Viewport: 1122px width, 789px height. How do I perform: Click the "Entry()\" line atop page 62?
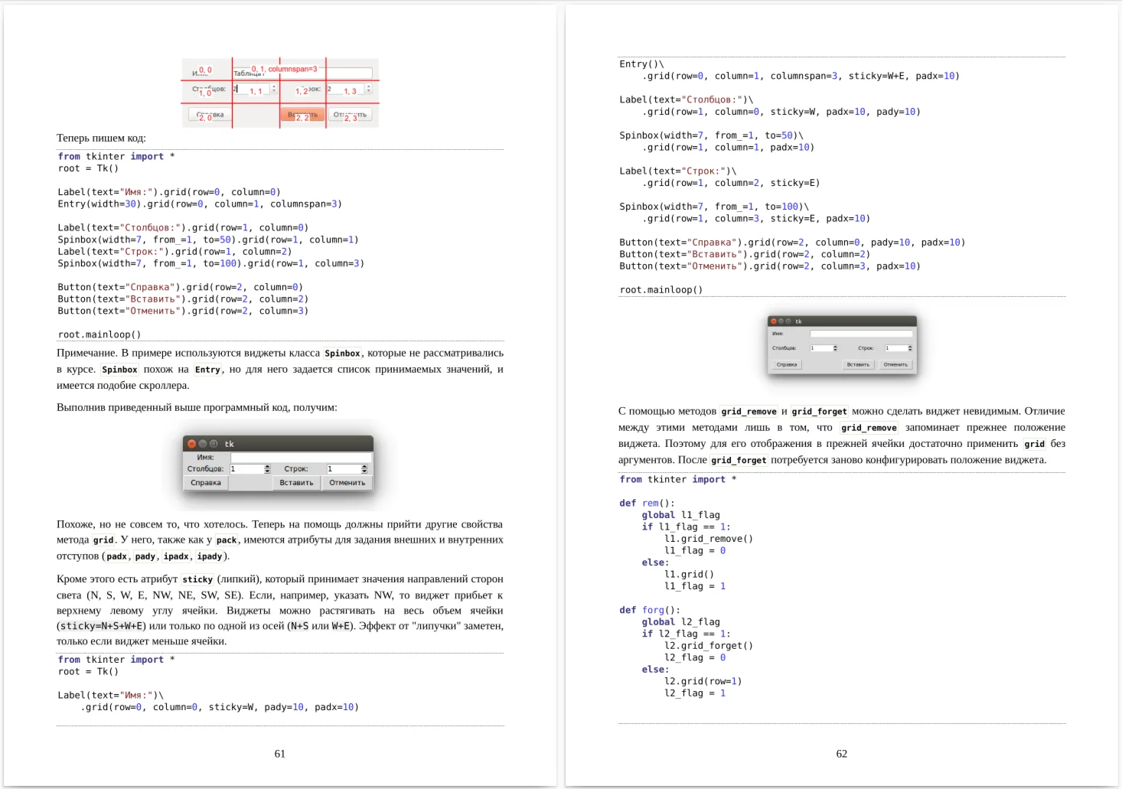[641, 64]
